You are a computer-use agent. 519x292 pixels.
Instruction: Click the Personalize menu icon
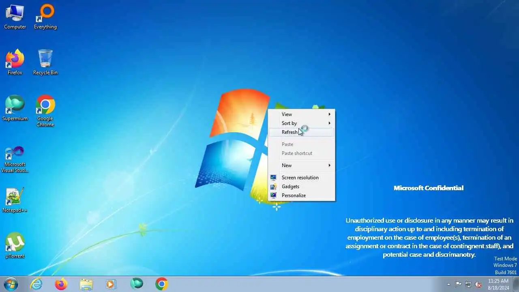tap(274, 195)
